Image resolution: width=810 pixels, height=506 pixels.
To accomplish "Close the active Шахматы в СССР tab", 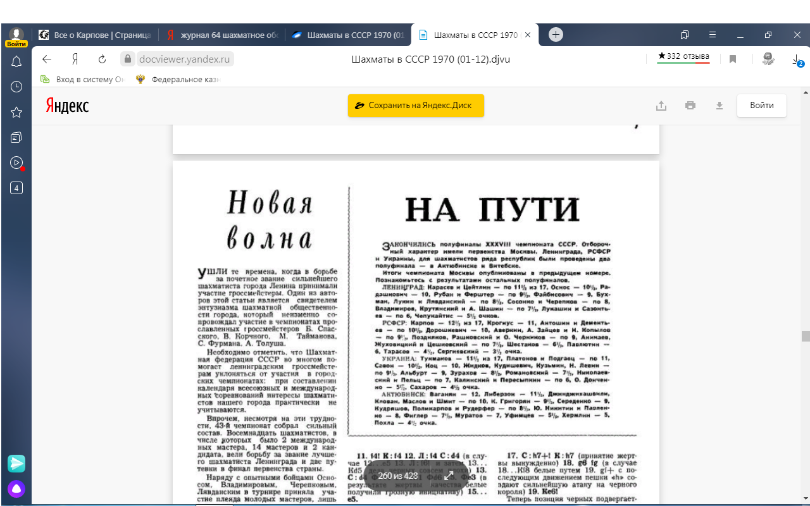I will [527, 35].
